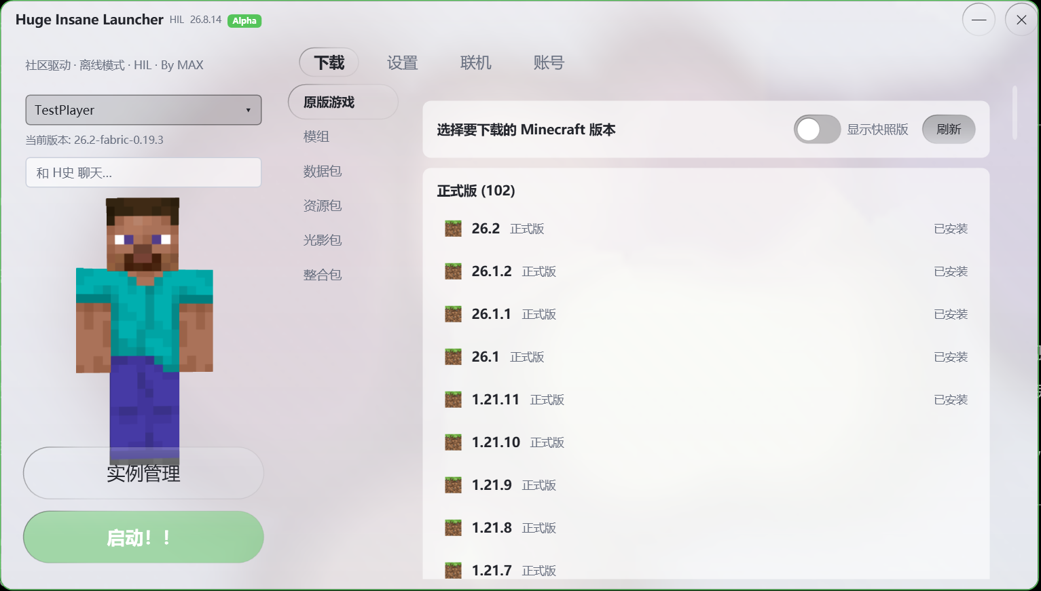Screen dimensions: 1041x591
Task: Click the 正式版 (102) section header
Action: point(476,191)
